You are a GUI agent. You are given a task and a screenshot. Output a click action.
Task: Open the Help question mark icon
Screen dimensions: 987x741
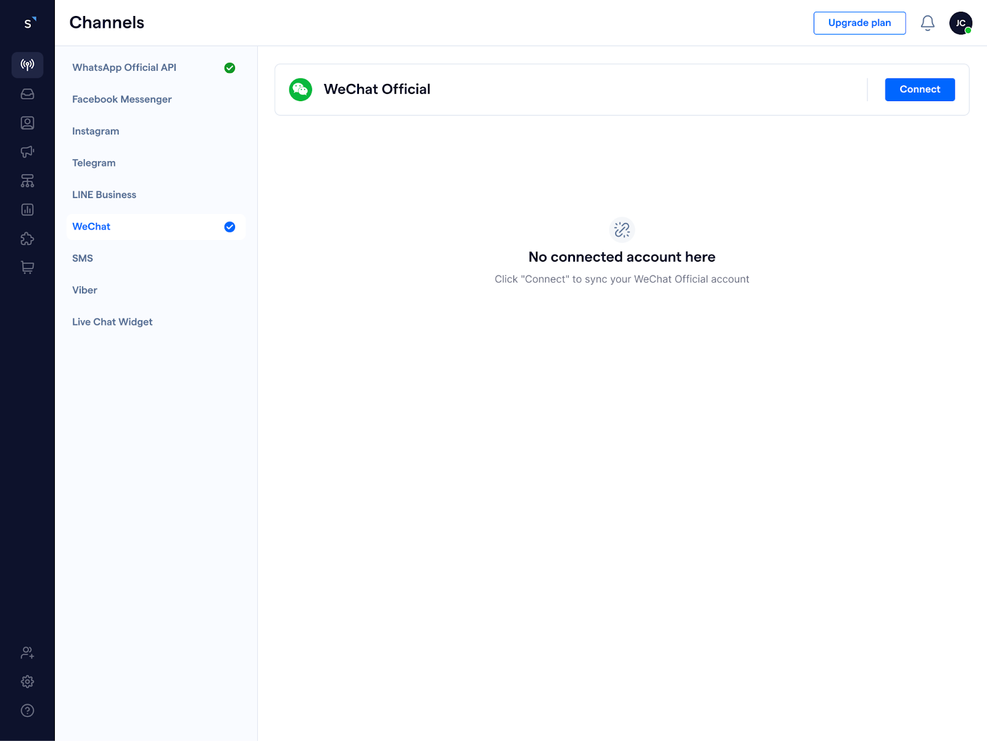point(27,710)
